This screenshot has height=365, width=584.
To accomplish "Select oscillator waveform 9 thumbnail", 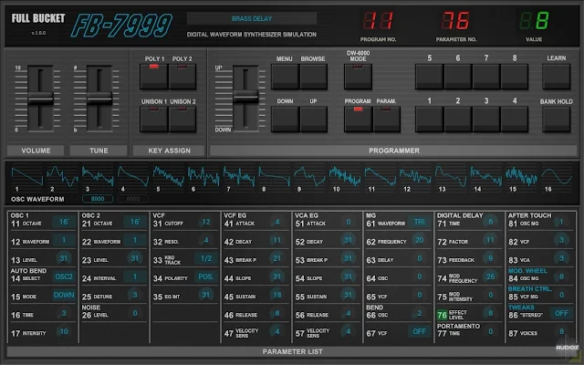I will [x=309, y=176].
